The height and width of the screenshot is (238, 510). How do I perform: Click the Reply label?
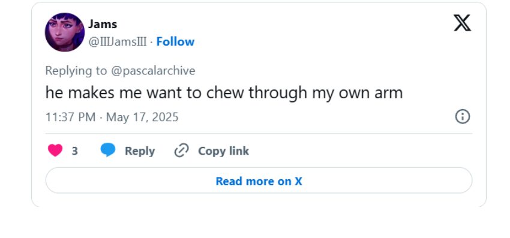pyautogui.click(x=140, y=151)
